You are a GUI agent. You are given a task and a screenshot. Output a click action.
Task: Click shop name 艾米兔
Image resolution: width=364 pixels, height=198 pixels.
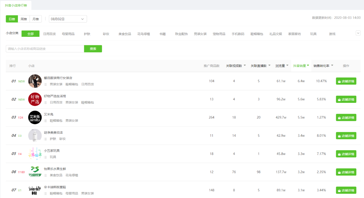point(49,115)
